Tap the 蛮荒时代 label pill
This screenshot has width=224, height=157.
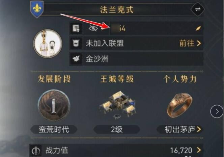54,130
